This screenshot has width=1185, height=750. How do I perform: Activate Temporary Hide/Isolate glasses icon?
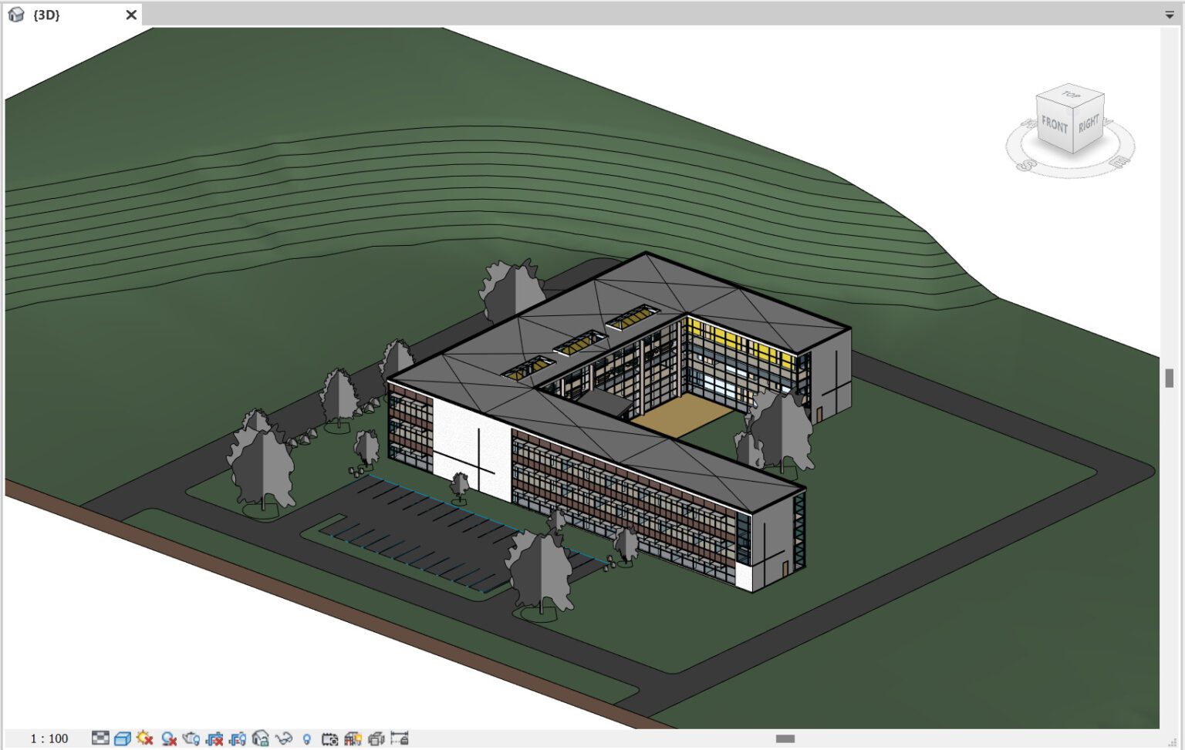tap(285, 738)
